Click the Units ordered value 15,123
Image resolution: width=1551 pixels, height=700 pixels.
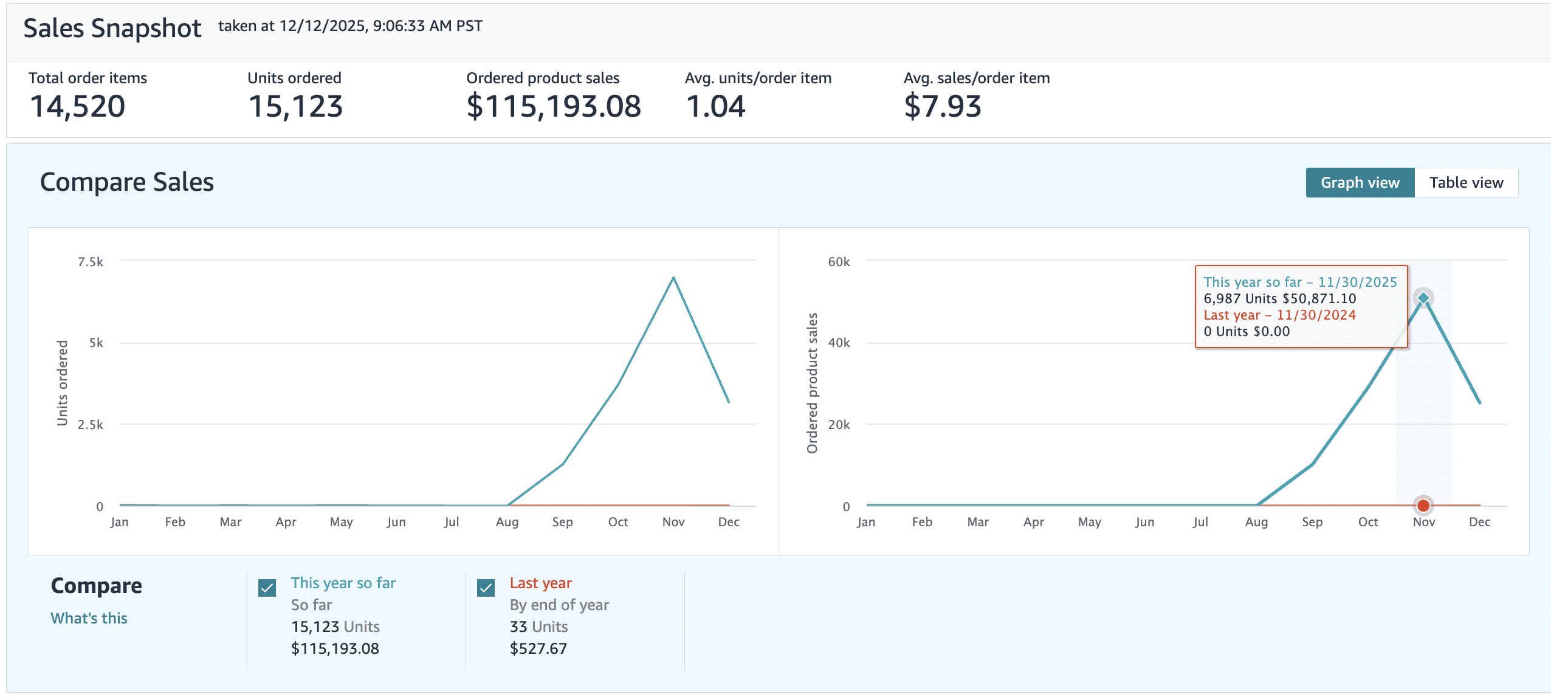pos(295,106)
